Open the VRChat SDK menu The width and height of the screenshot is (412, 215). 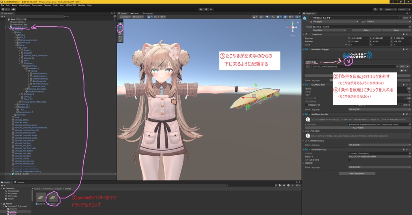(71, 5)
